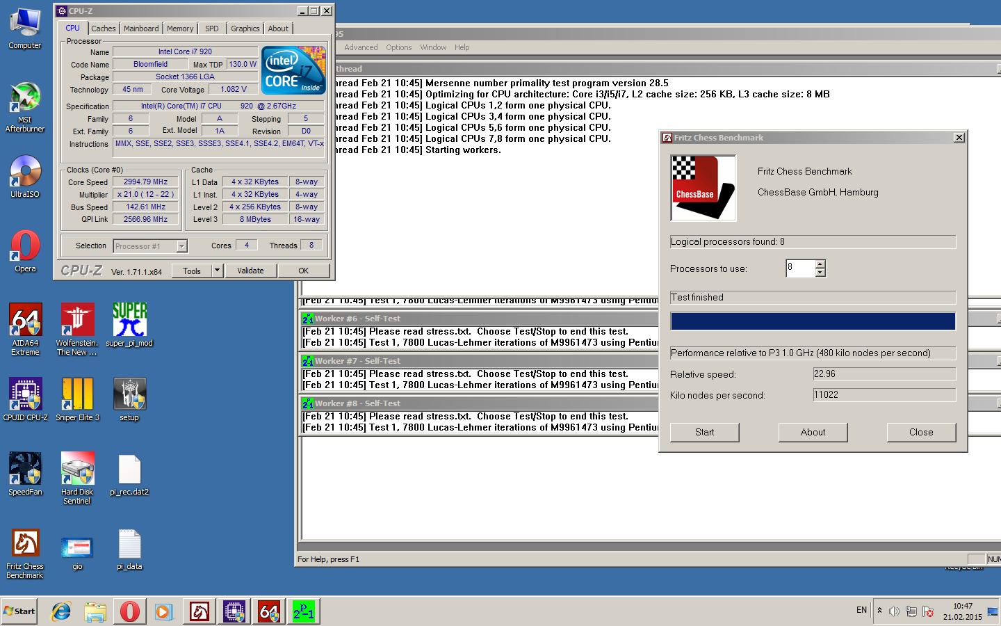Click the Processors to use input field
Screen dimensions: 1001x626
click(799, 268)
